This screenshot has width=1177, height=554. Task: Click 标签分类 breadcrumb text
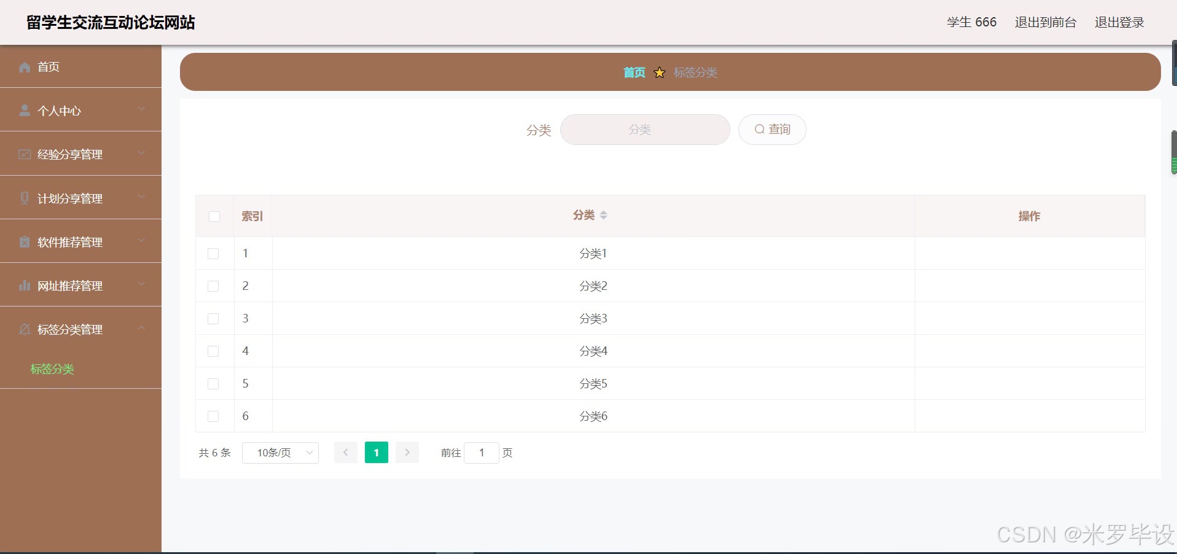coord(695,72)
